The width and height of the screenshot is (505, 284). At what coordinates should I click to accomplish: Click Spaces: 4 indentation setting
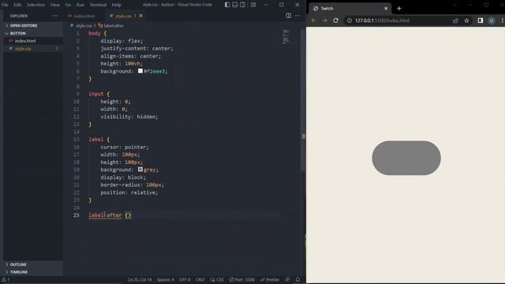[x=166, y=279]
